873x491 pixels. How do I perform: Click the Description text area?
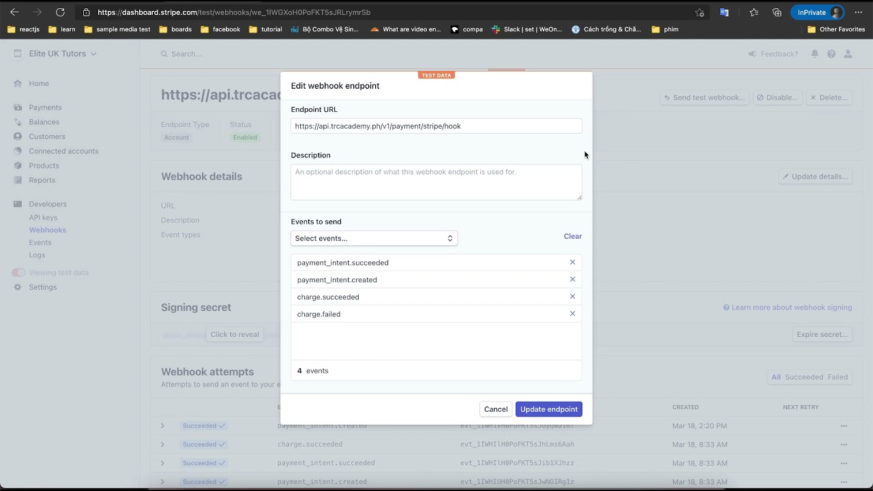tap(436, 182)
